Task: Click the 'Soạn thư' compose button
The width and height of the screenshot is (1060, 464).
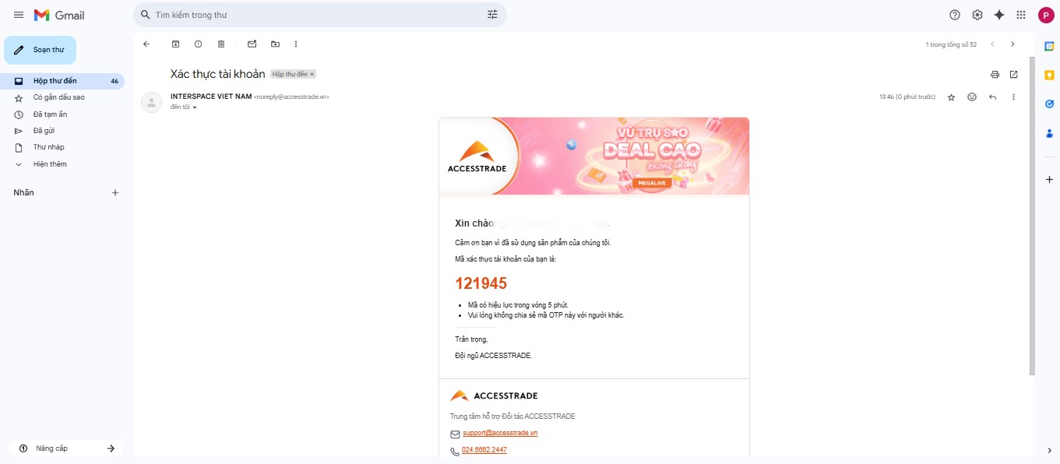Action: (40, 49)
